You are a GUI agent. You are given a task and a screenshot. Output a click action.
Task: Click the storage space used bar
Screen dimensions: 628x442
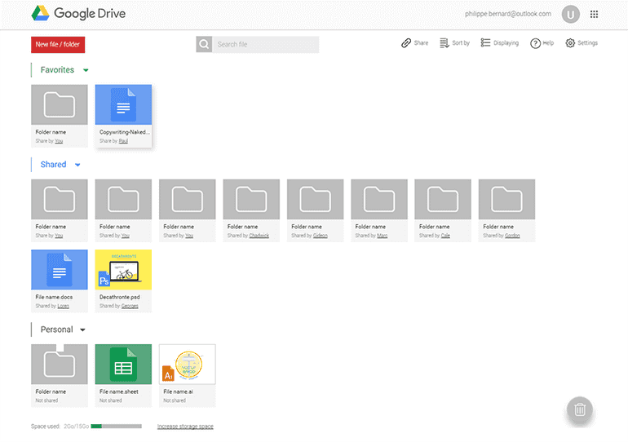pos(116,427)
